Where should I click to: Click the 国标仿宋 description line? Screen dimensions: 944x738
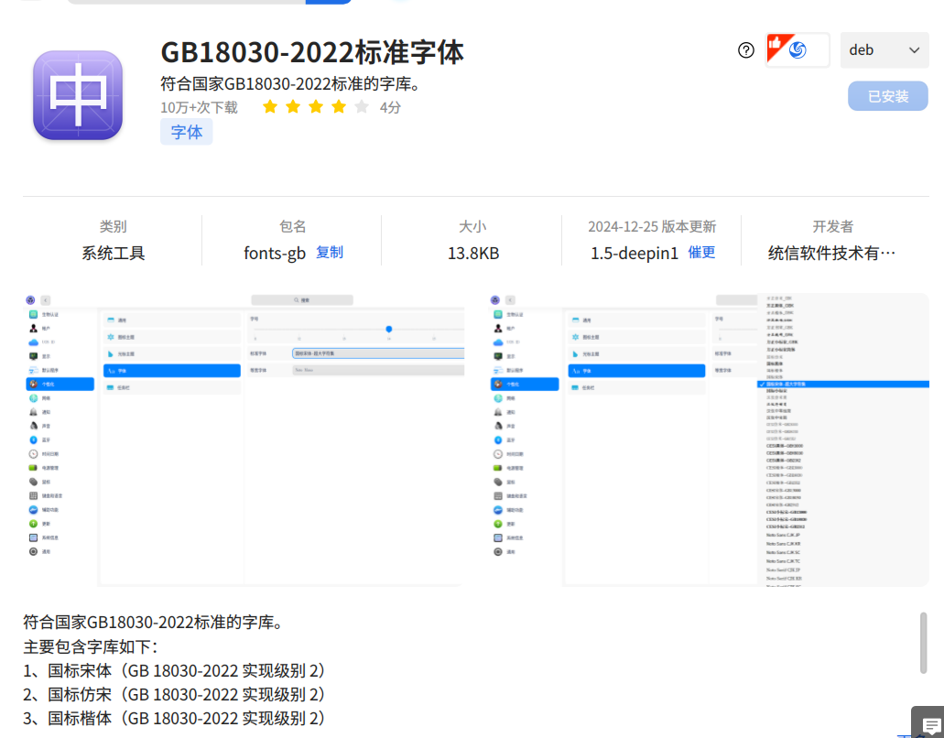pos(175,695)
